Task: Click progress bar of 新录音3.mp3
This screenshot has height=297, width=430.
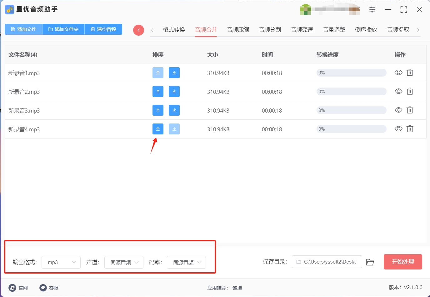Action: click(x=352, y=110)
